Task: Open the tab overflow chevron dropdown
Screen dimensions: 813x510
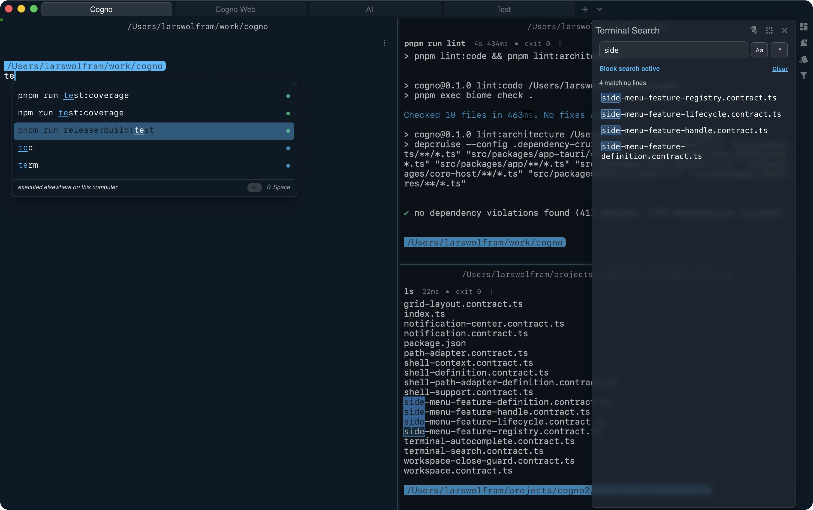Action: pyautogui.click(x=600, y=9)
